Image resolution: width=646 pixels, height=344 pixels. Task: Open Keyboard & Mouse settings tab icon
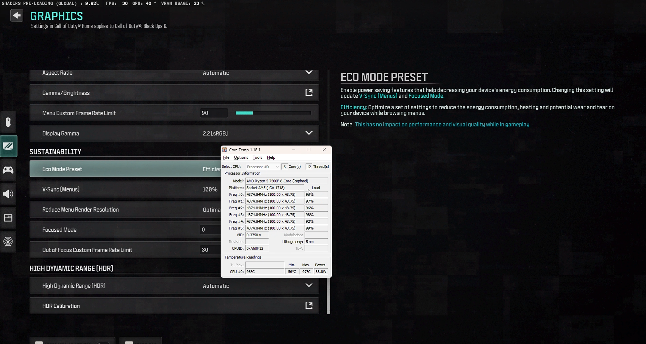[8, 122]
